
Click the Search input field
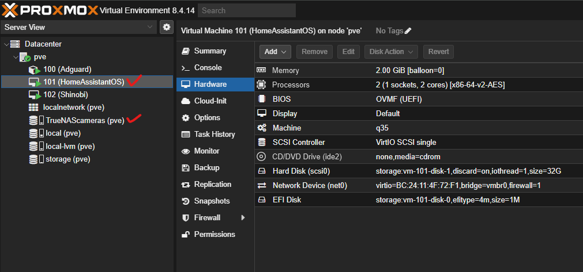click(x=246, y=10)
